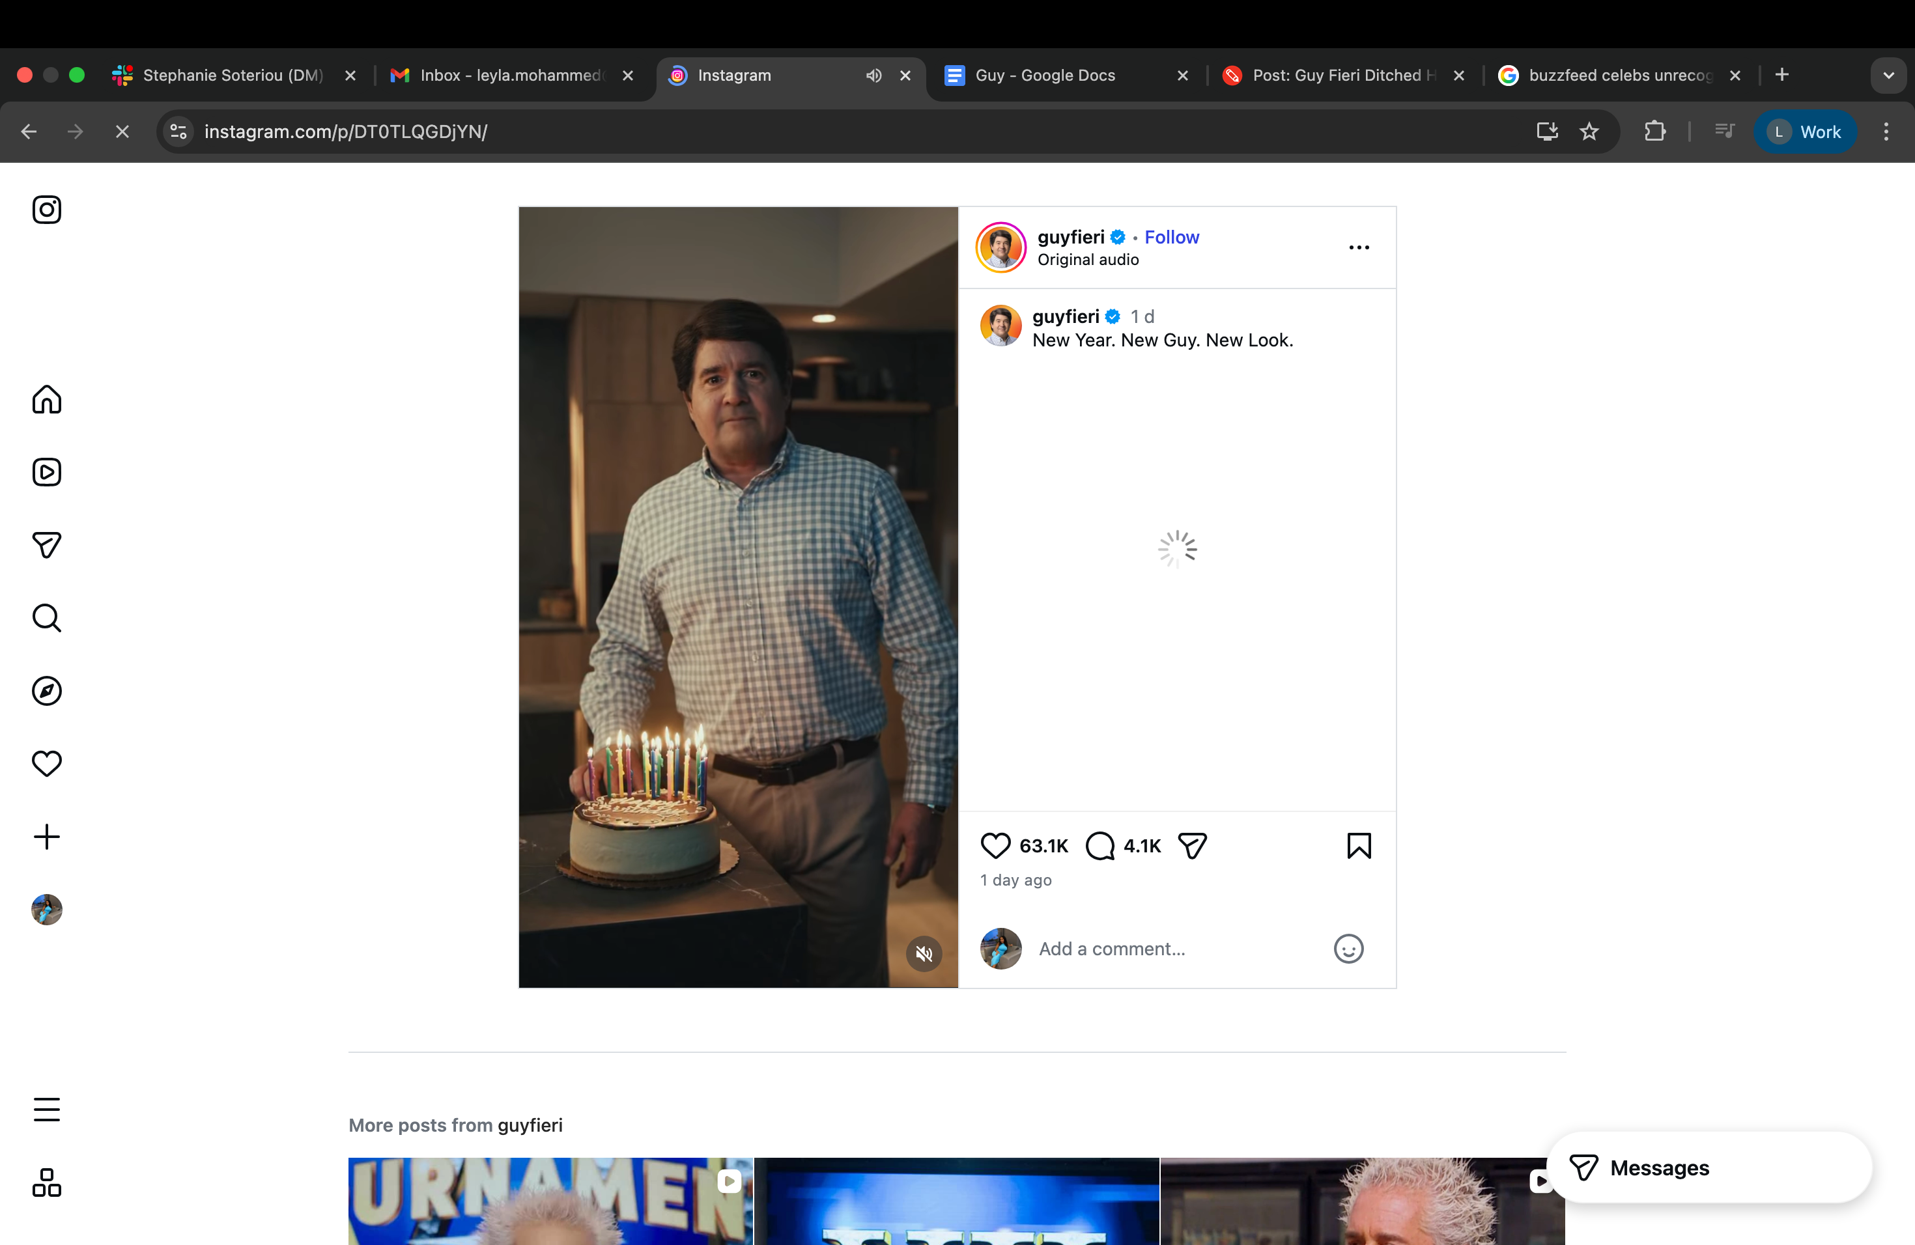1915x1245 pixels.
Task: Switch to Post: Guy Fieri Ditched tab
Action: tap(1344, 76)
